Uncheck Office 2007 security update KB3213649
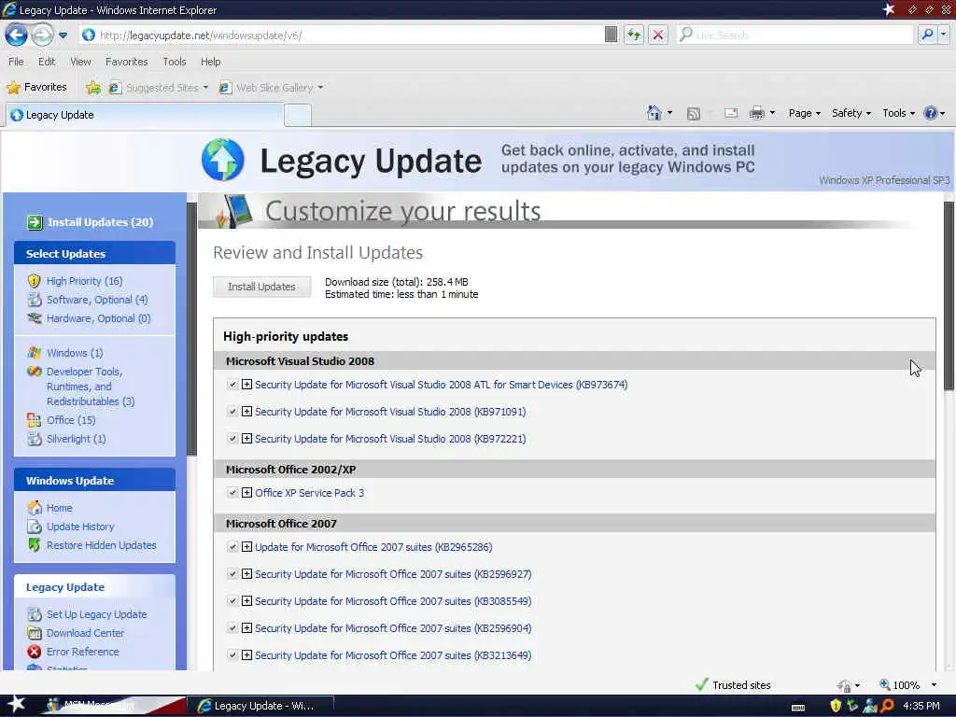 (x=232, y=655)
